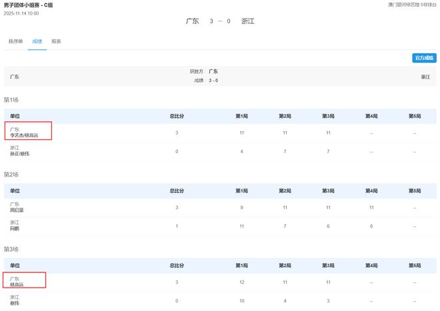
Task: Open the 秩序单 tab
Action: tap(15, 41)
